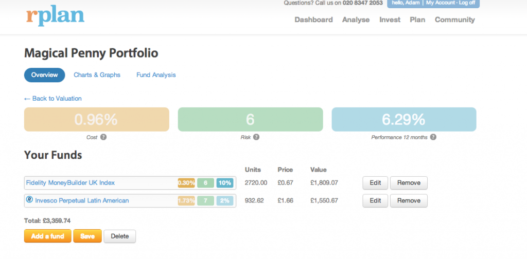Click units value 932.62
This screenshot has width=527, height=259.
(254, 200)
